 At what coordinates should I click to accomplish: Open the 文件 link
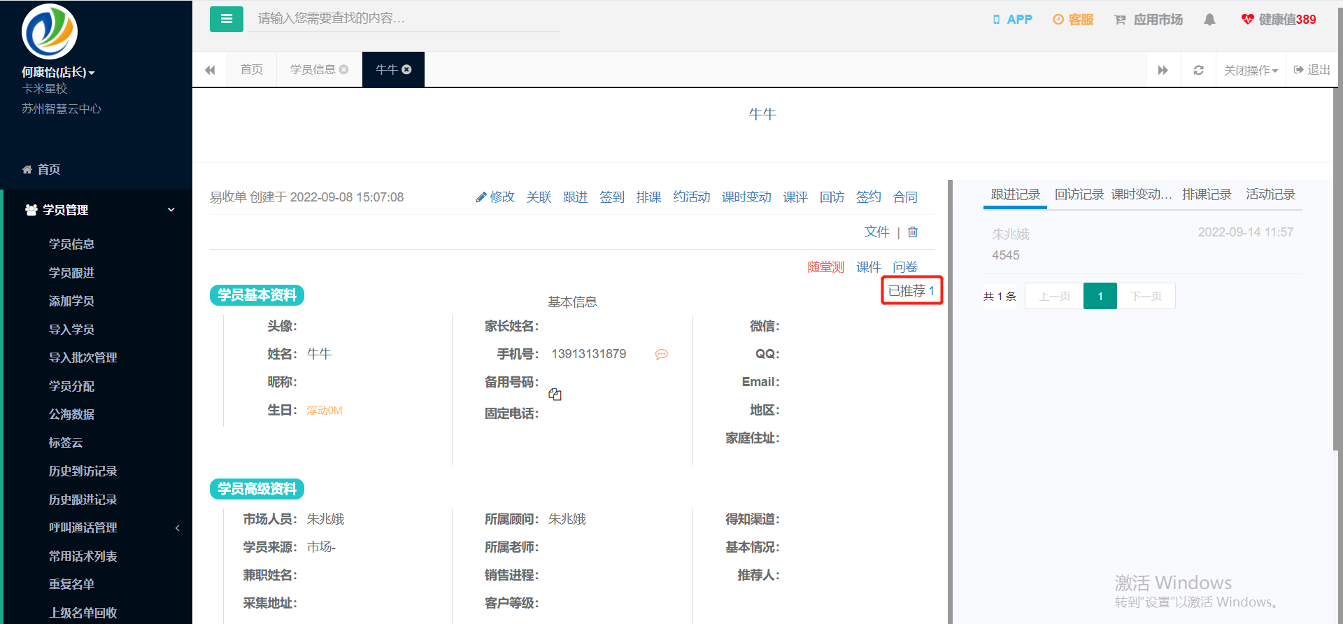tap(876, 232)
